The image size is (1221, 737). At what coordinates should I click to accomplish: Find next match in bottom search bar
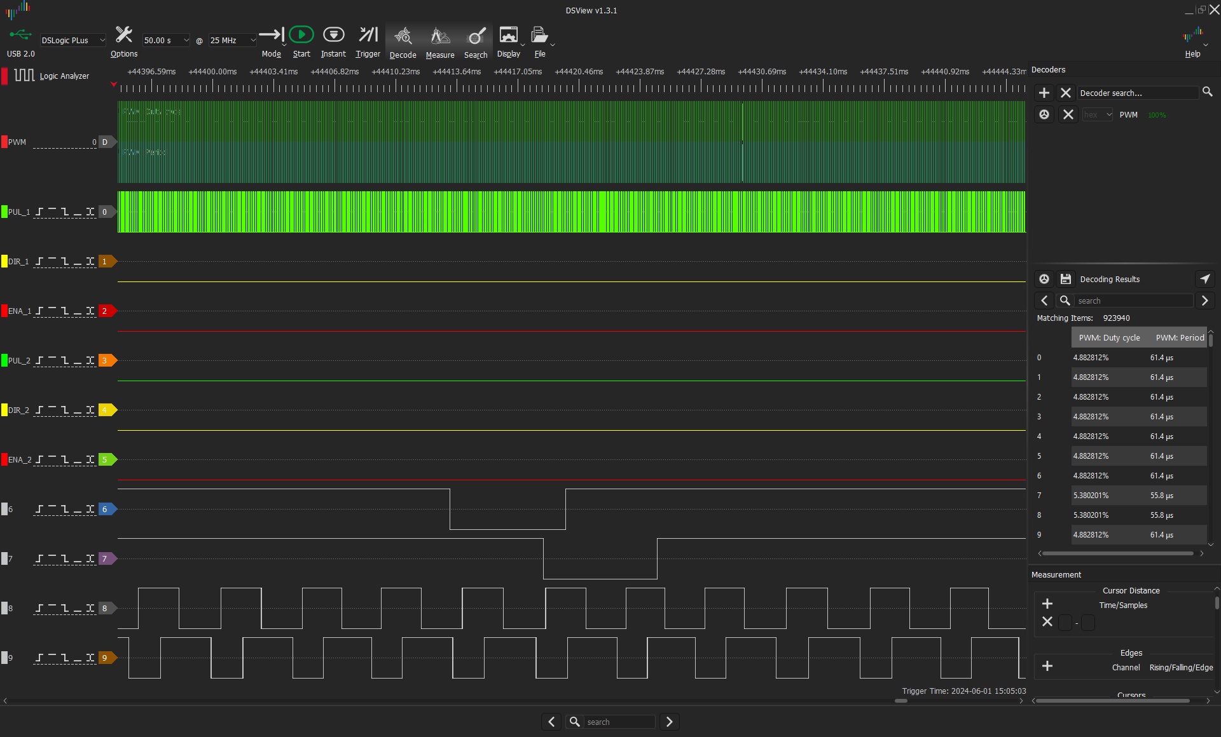[x=669, y=722]
